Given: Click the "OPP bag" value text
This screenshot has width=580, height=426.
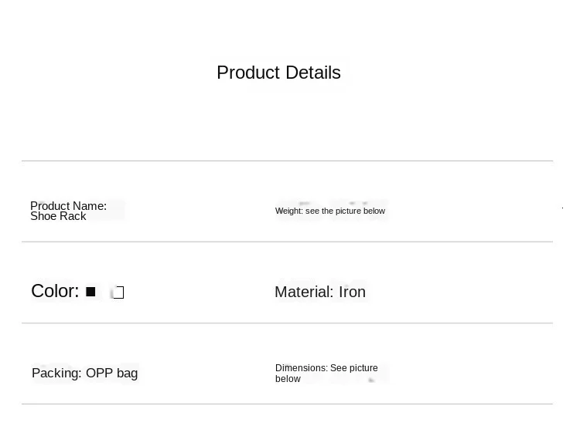Looking at the screenshot, I should (x=111, y=374).
